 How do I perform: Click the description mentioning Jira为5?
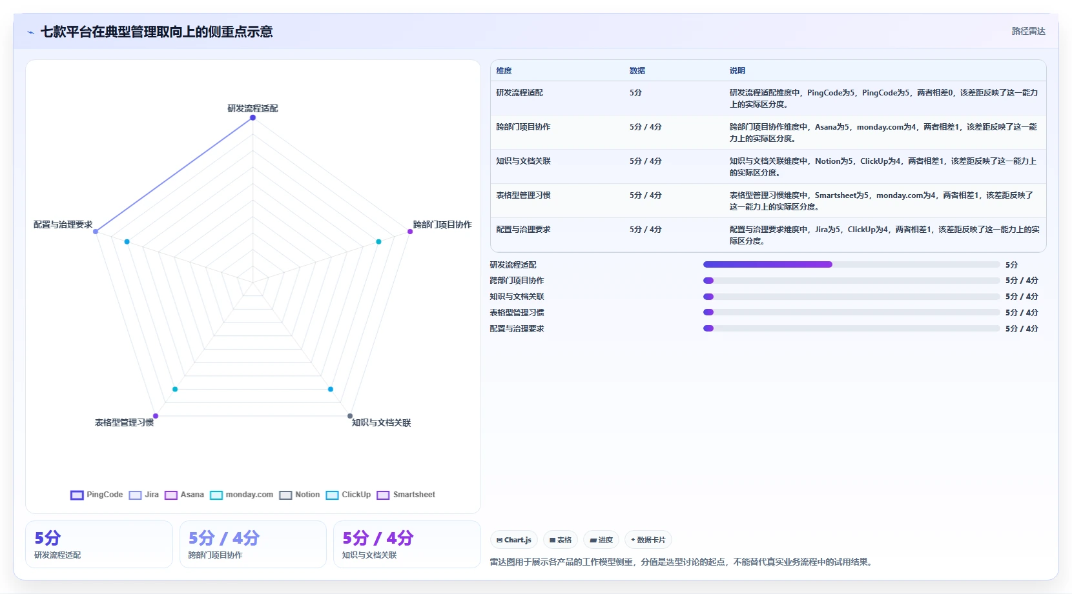tap(885, 235)
